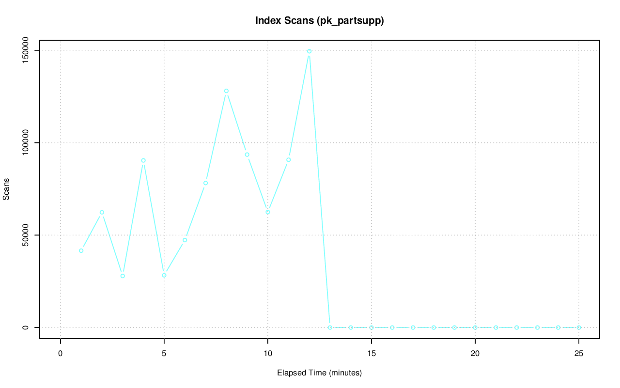This screenshot has width=620, height=388.
Task: Click the chart title Index Scans (pk_partsupp)
Action: (319, 21)
